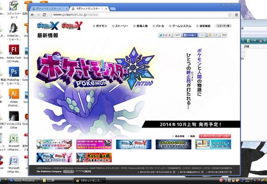
Task: Click the Facebook いいね! button
Action: coord(190,35)
